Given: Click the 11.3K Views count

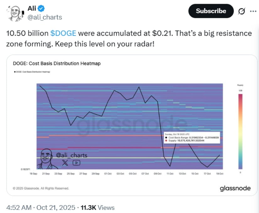Looking at the screenshot, I should click(x=98, y=207).
